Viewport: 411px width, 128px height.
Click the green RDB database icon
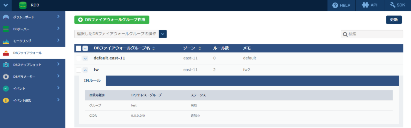[23, 5]
